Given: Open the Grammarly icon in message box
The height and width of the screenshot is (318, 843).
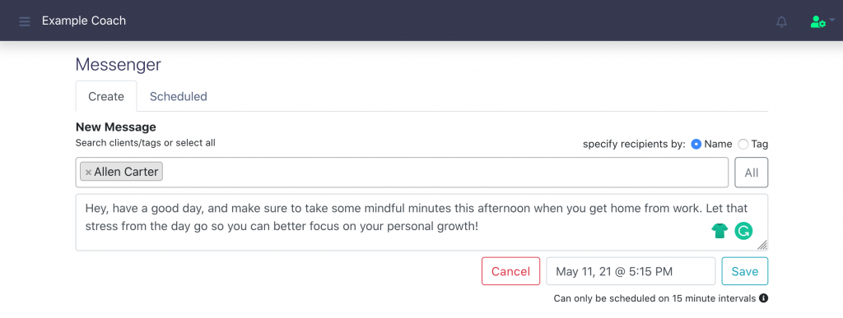Looking at the screenshot, I should point(743,231).
